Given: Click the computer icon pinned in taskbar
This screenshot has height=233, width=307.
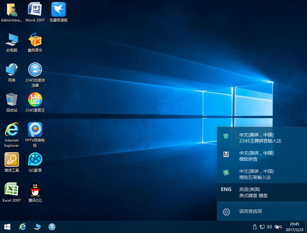Looking at the screenshot, I should point(37,227).
